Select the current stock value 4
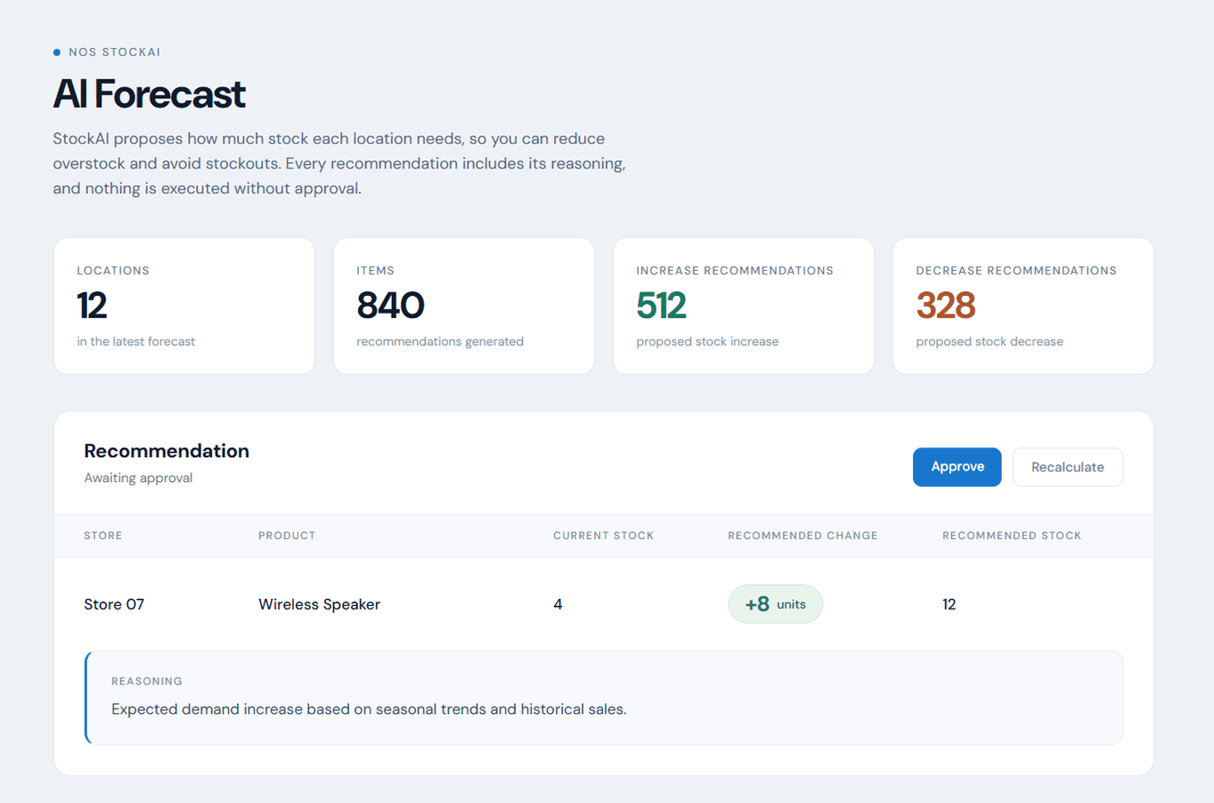1214x803 pixels. click(558, 604)
